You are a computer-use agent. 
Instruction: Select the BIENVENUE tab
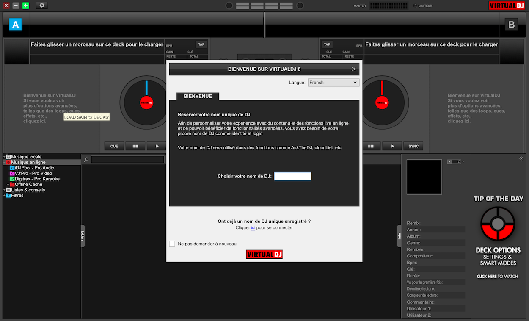click(x=198, y=96)
